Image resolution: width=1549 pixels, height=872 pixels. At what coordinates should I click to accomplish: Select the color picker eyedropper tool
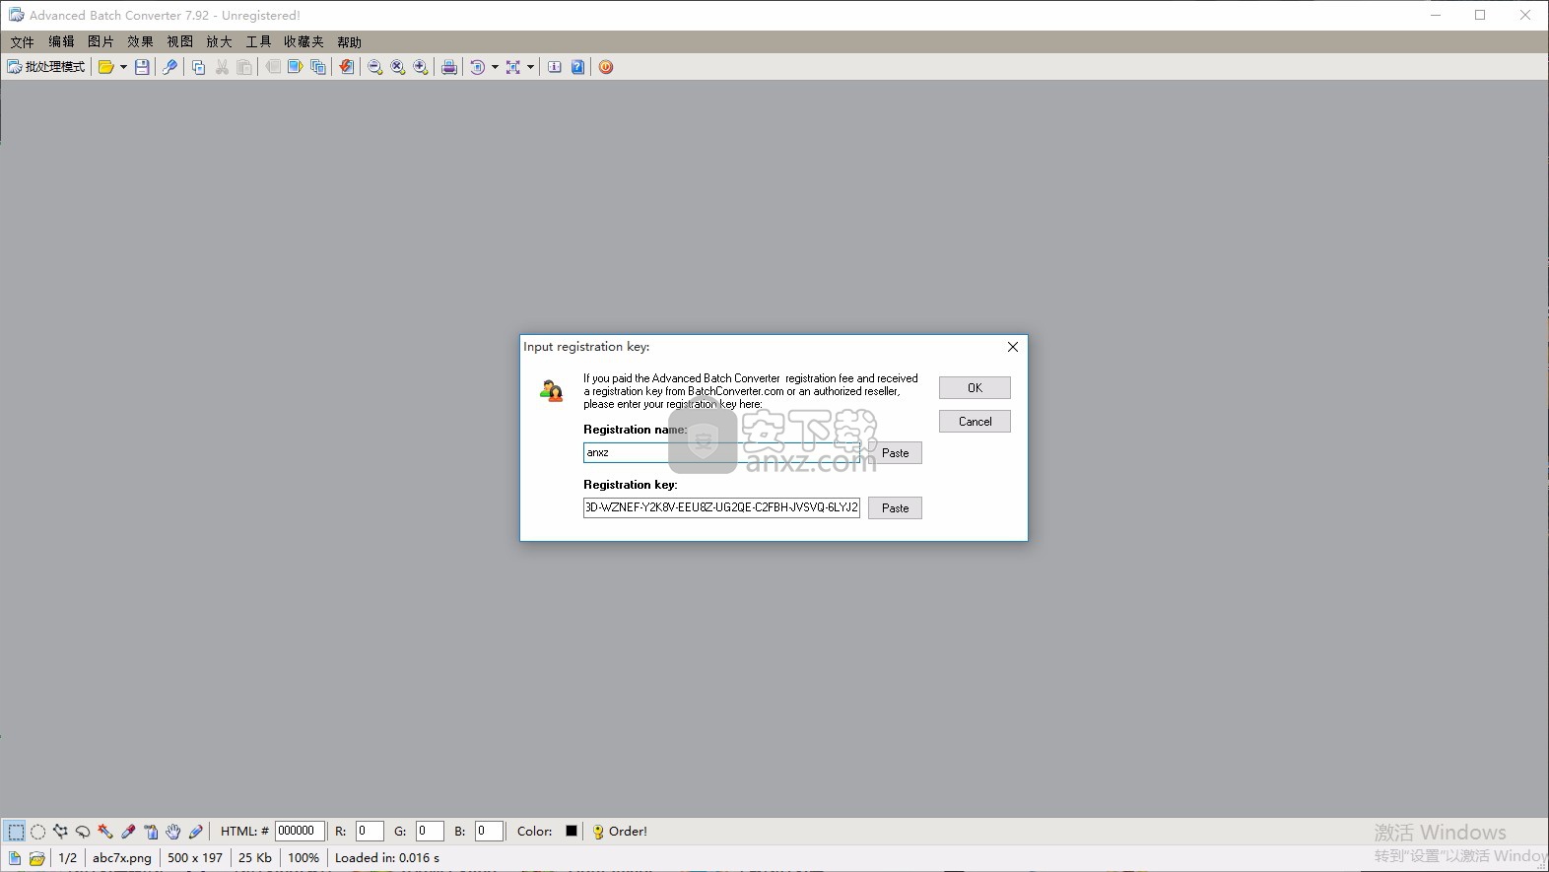pos(128,832)
